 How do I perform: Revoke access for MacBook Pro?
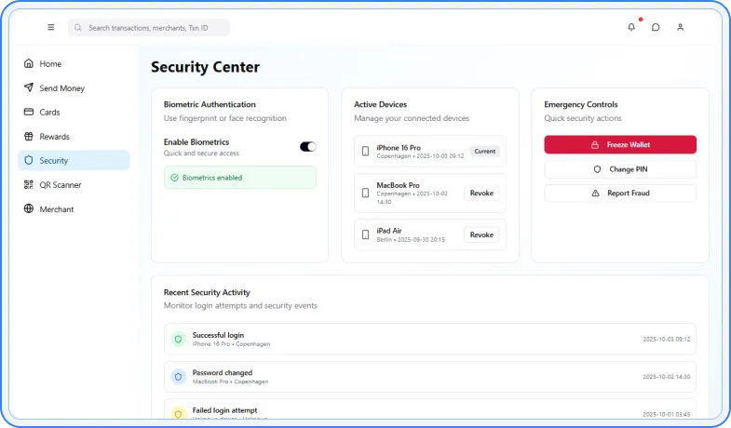click(481, 194)
